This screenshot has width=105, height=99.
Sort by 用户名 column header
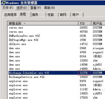(98, 23)
